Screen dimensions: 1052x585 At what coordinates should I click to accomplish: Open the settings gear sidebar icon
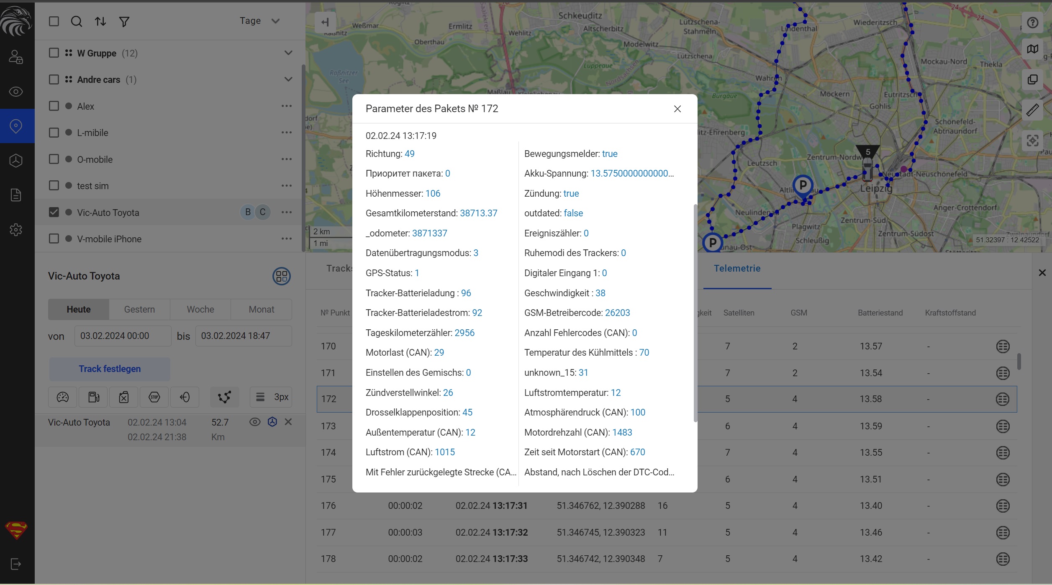(x=16, y=230)
